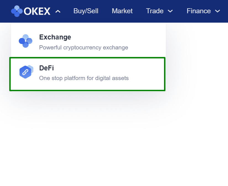Collapse the menu using the upward chevron
Screen dimensions: 228x186
(58, 11)
